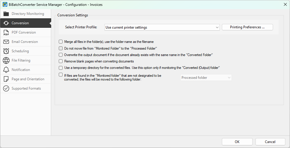Click the File Filtering globe icon
This screenshot has width=290, height=148.
click(6, 60)
